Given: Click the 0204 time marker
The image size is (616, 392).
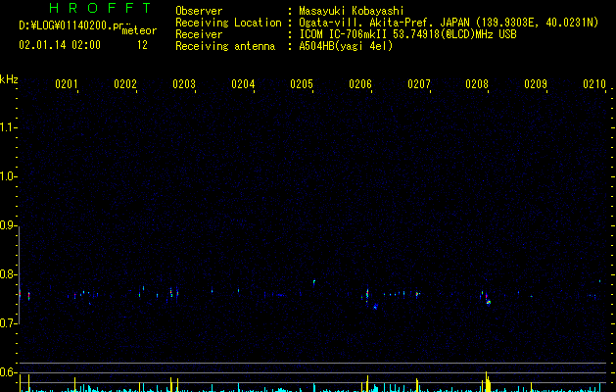Looking at the screenshot, I should [x=243, y=84].
